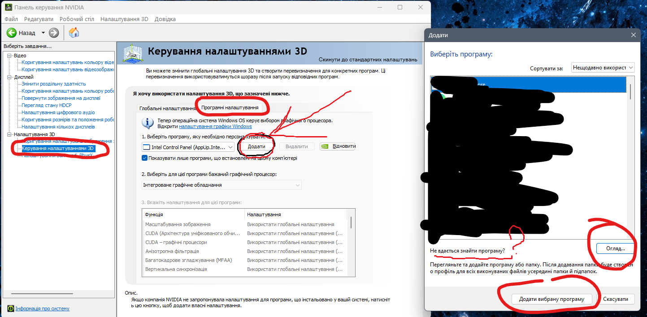Open the history dropdown arrow beside Назад
The height and width of the screenshot is (317, 647).
[x=43, y=33]
